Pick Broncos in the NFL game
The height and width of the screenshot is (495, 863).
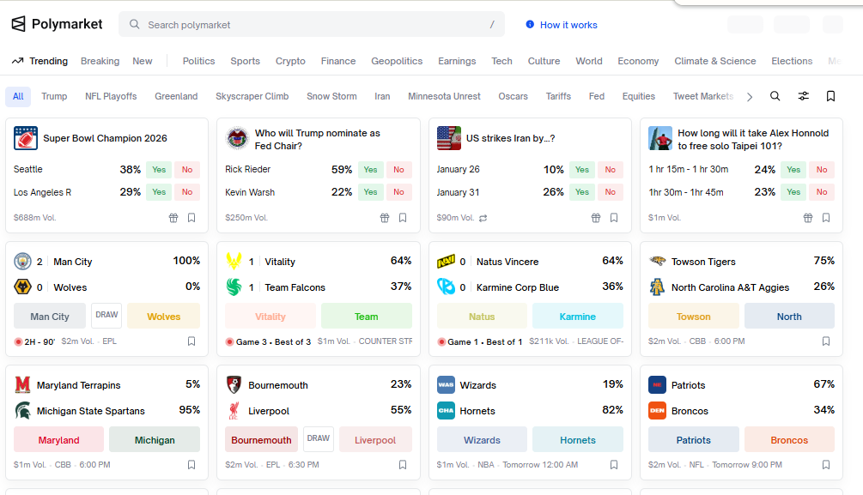[789, 440]
